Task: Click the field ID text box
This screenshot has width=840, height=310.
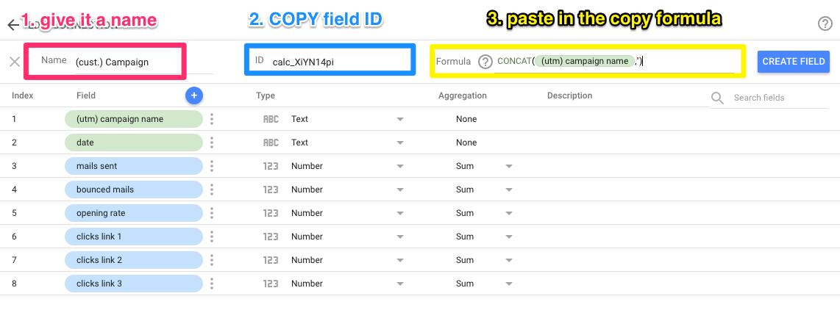Action: pos(335,62)
